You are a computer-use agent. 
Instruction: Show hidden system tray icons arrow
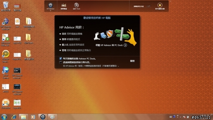click(180, 117)
